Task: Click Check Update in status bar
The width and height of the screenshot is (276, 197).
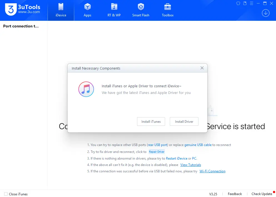Action: (x=262, y=194)
